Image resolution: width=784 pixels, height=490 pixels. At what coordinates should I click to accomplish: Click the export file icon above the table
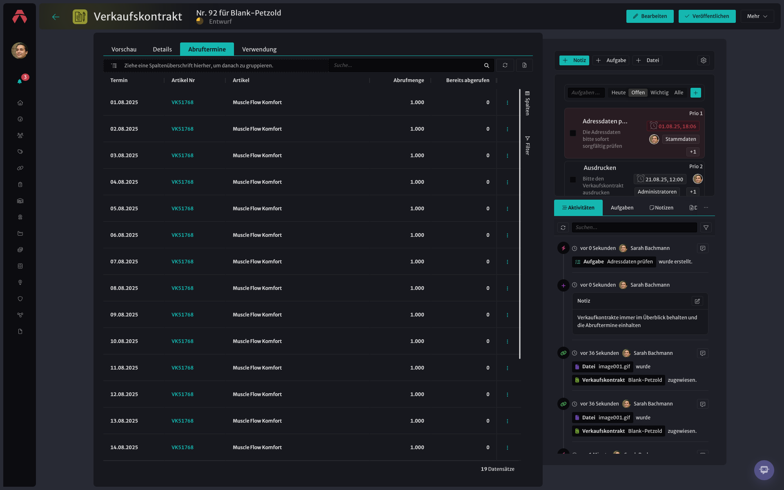point(525,65)
